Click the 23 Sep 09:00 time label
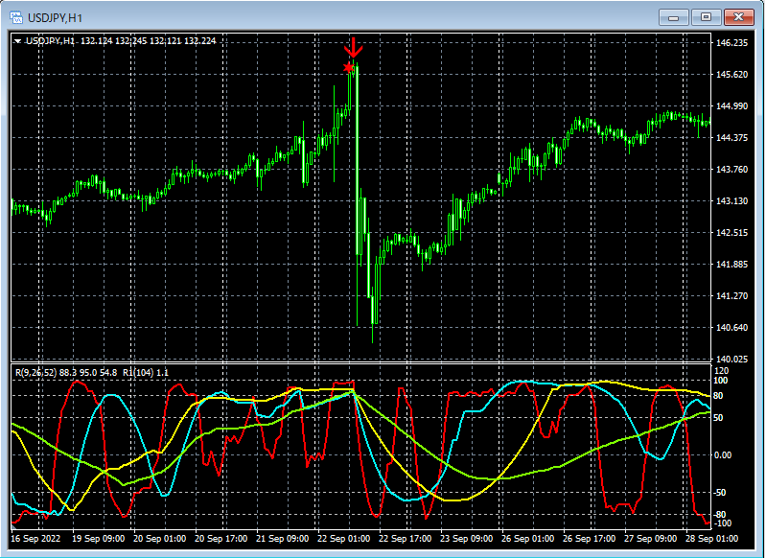This screenshot has height=558, width=766. tap(467, 539)
